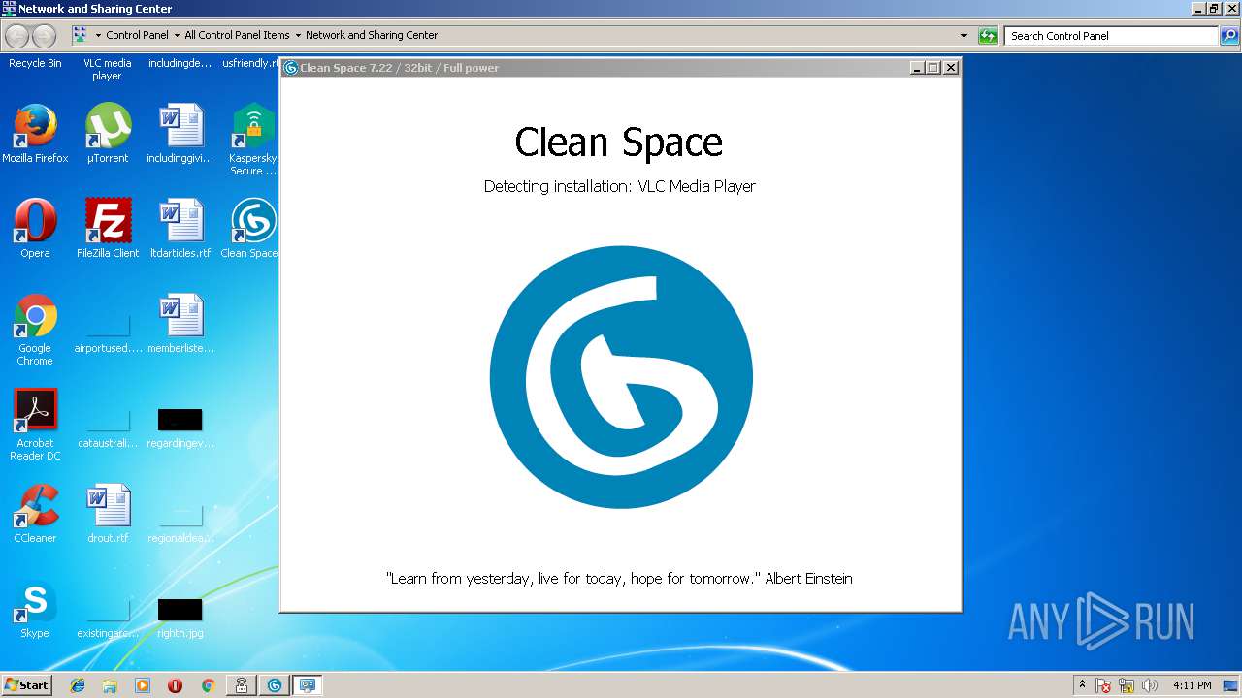The height and width of the screenshot is (698, 1242).
Task: Click the Albert Einstein quote text
Action: tap(619, 579)
